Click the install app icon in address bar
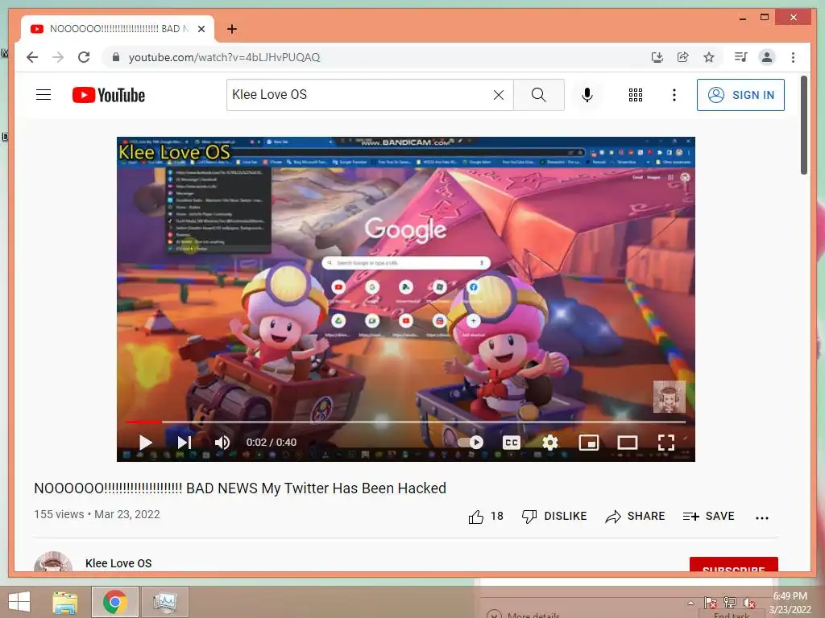 657,57
